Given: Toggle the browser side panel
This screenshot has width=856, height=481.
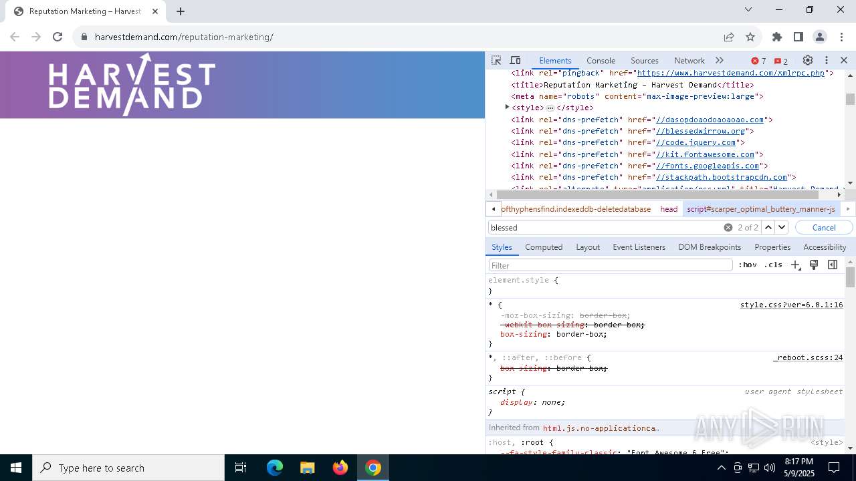Looking at the screenshot, I should 798,37.
